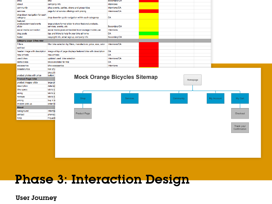The width and height of the screenshot is (272, 204).
Task: Select the 'contact' cell
Action: click(32, 115)
